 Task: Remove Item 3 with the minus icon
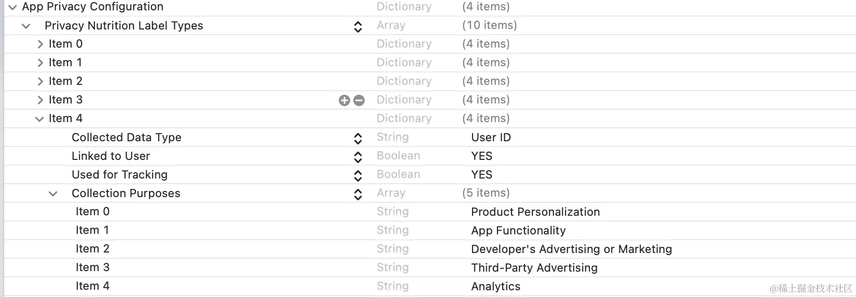pyautogui.click(x=359, y=100)
